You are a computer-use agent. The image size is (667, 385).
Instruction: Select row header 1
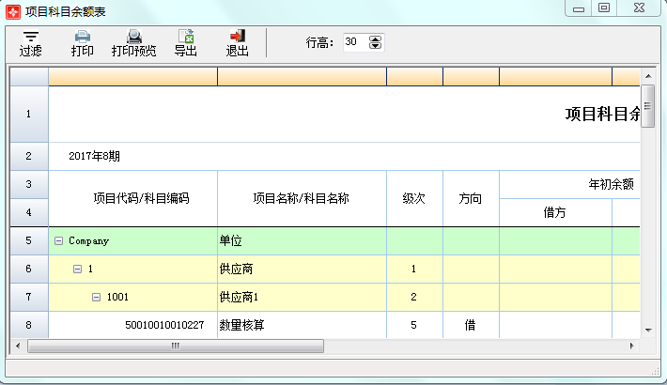(28, 114)
